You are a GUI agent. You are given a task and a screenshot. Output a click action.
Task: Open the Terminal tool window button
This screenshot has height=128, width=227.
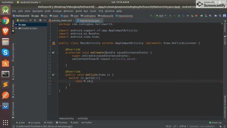point(61,123)
